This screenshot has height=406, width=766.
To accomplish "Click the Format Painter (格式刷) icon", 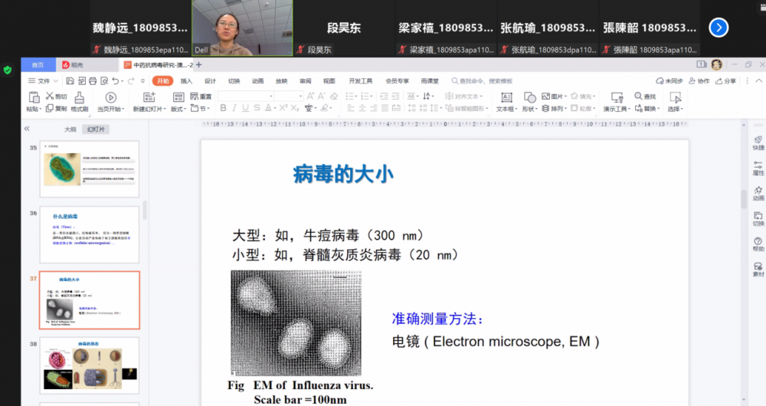I will [x=79, y=97].
